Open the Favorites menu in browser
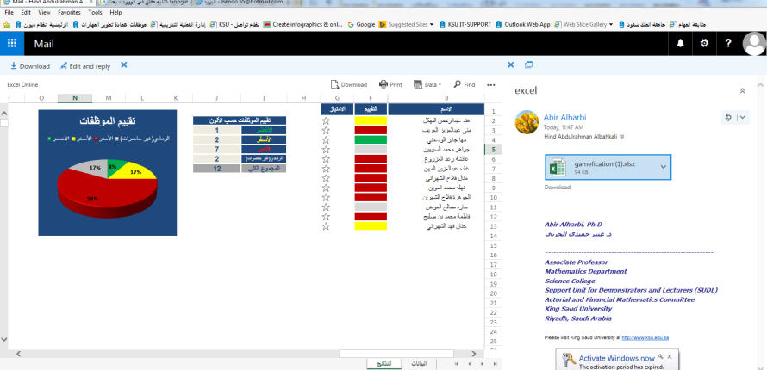767x370 pixels. 69,13
